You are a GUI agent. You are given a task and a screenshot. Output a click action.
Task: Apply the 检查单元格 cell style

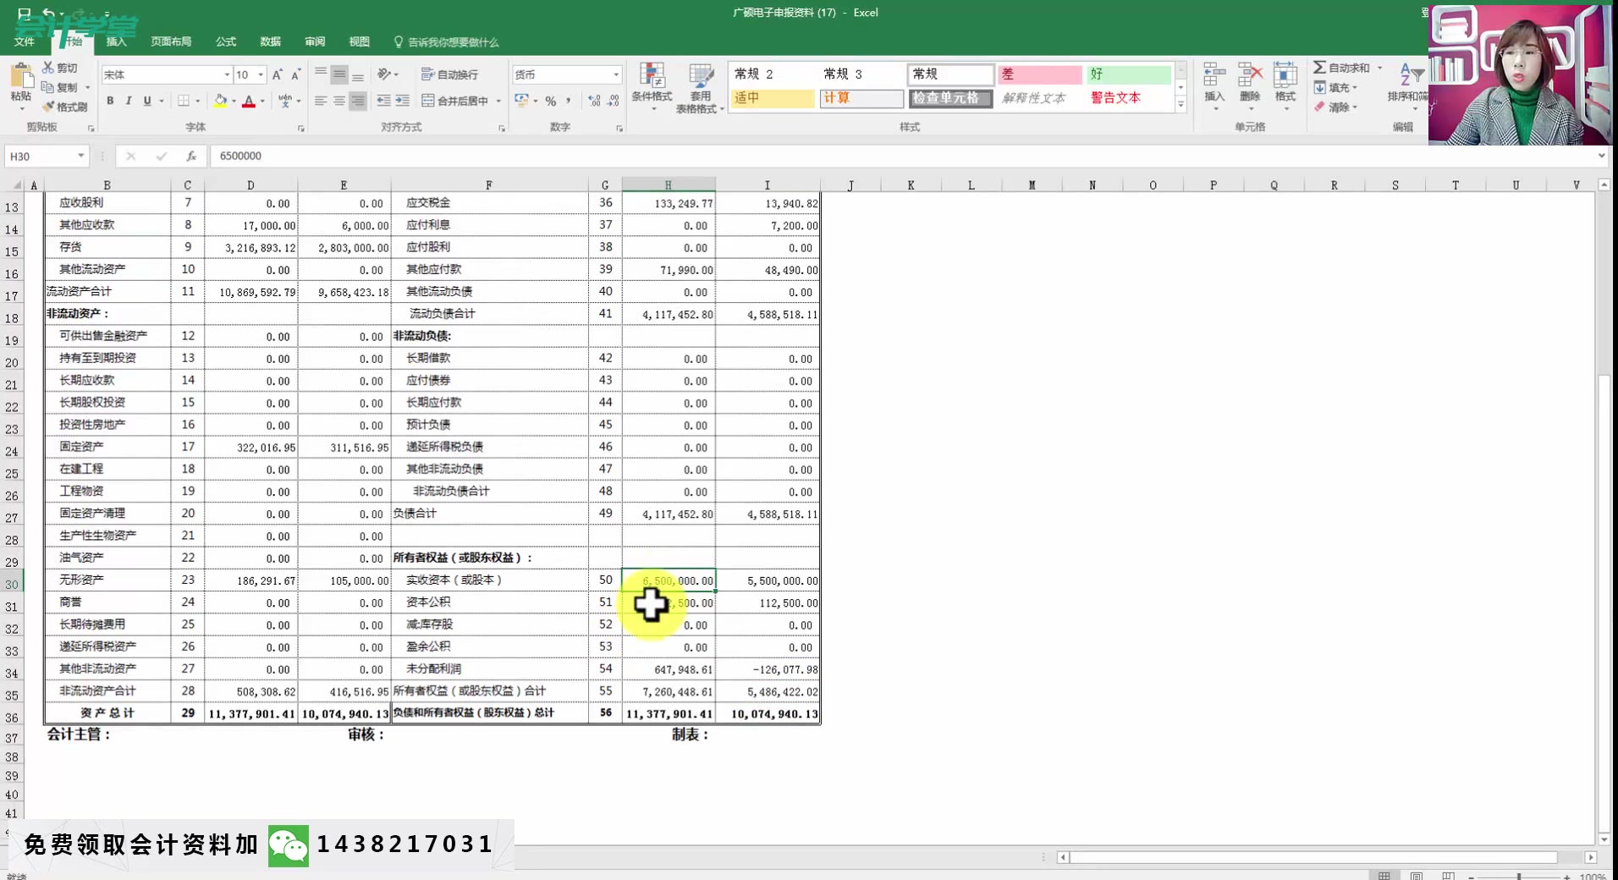pyautogui.click(x=949, y=98)
